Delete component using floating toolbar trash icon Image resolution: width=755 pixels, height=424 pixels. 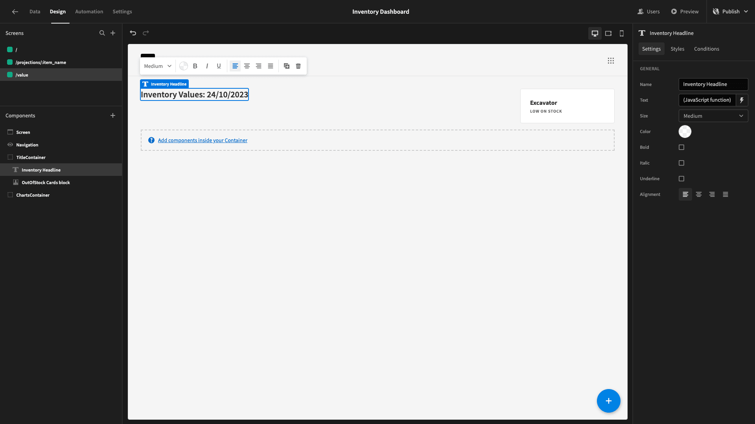click(x=298, y=66)
